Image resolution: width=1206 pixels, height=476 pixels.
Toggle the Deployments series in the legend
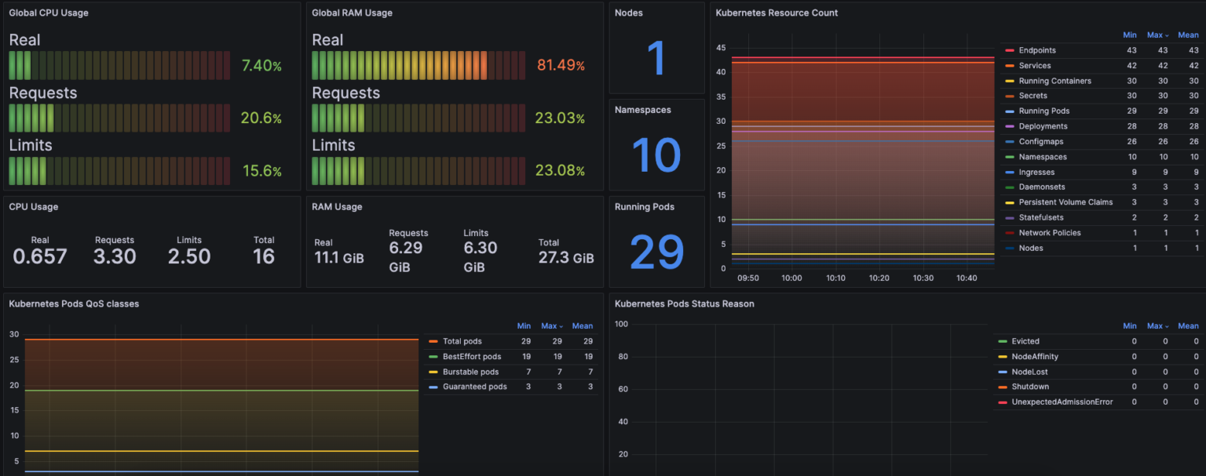[1043, 126]
